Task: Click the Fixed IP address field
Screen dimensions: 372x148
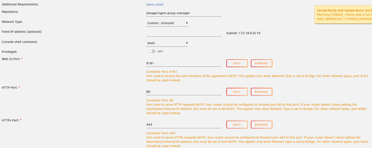Action: tap(184, 33)
